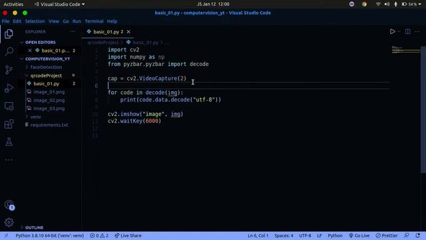Screen dimensions: 426x240
Task: Open image_03.png file
Action: pos(49,108)
